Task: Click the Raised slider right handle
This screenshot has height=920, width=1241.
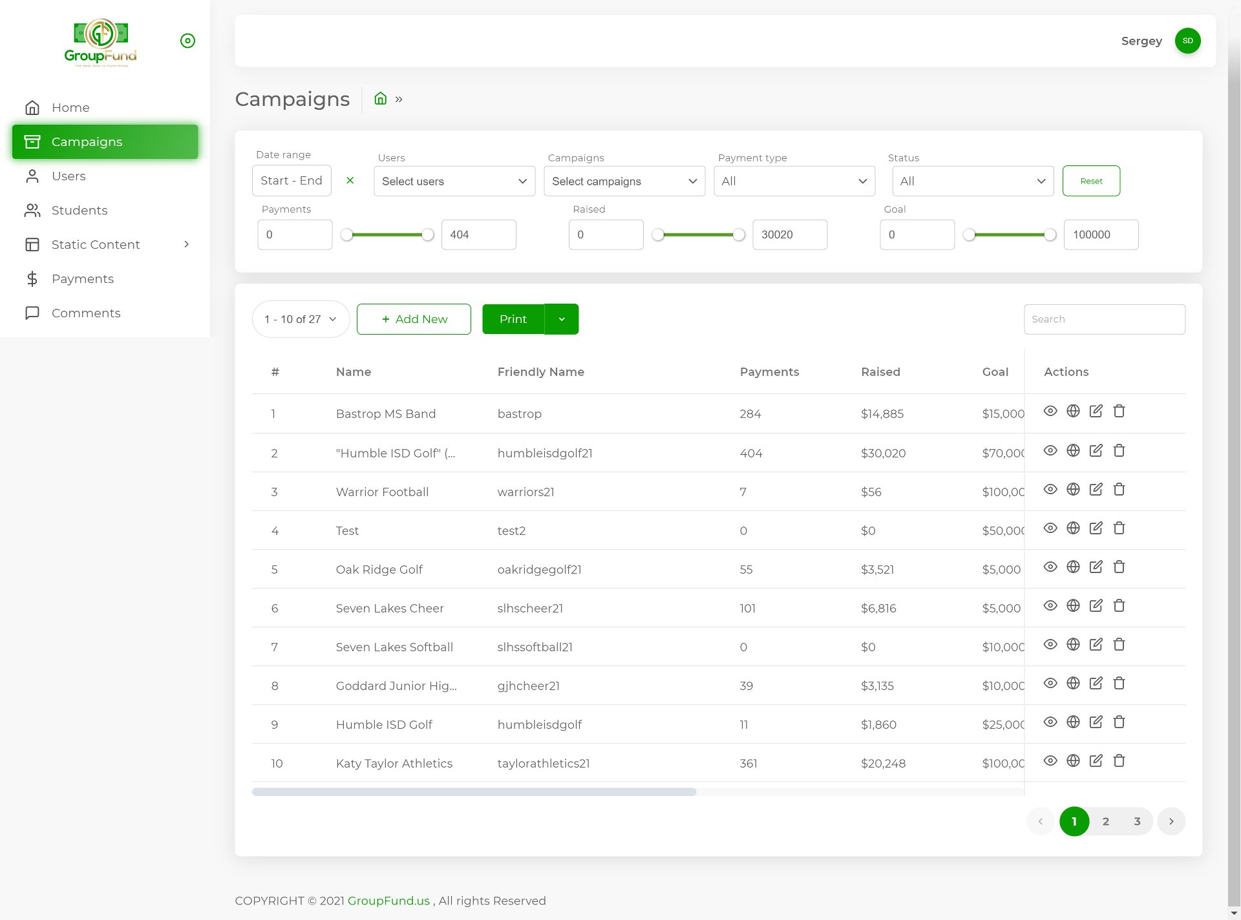Action: (x=739, y=235)
